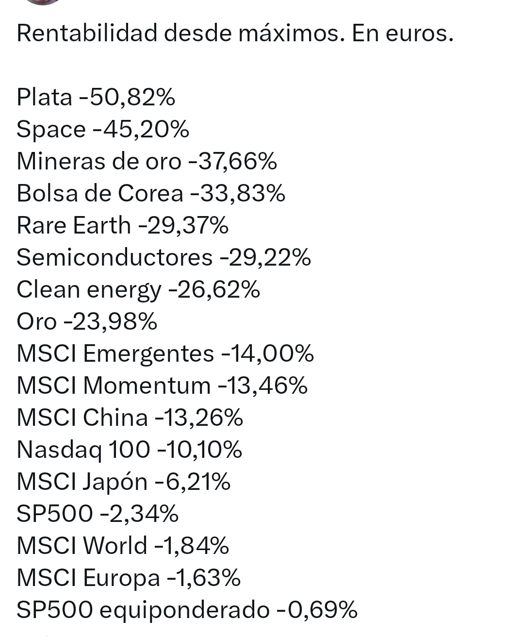524x637 pixels.
Task: Tap the words "En euros."
Action: (403, 34)
